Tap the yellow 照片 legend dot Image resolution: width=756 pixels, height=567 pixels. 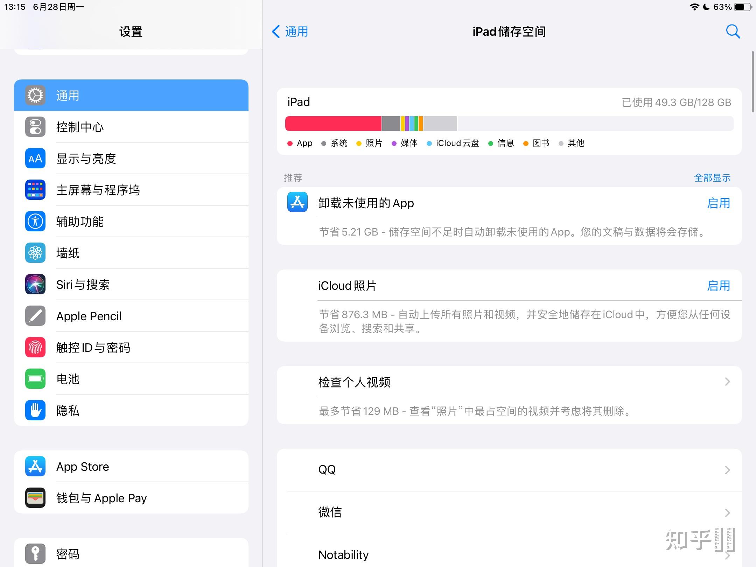[x=359, y=143]
